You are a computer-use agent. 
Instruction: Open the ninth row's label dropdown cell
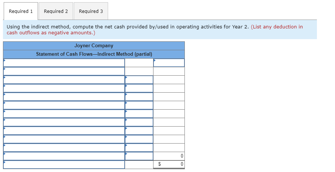tap(64, 131)
